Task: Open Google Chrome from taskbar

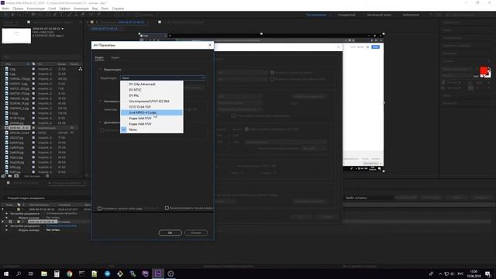Action: 69,274
